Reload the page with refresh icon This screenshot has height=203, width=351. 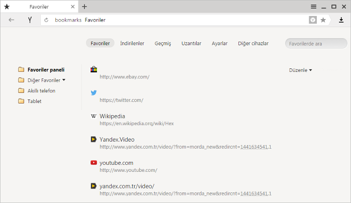(46, 20)
